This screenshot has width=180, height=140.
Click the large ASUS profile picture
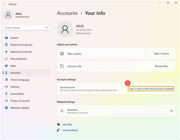(x=65, y=30)
